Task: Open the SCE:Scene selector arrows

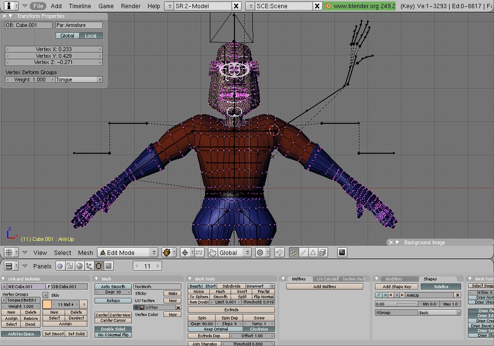Action: [x=250, y=6]
